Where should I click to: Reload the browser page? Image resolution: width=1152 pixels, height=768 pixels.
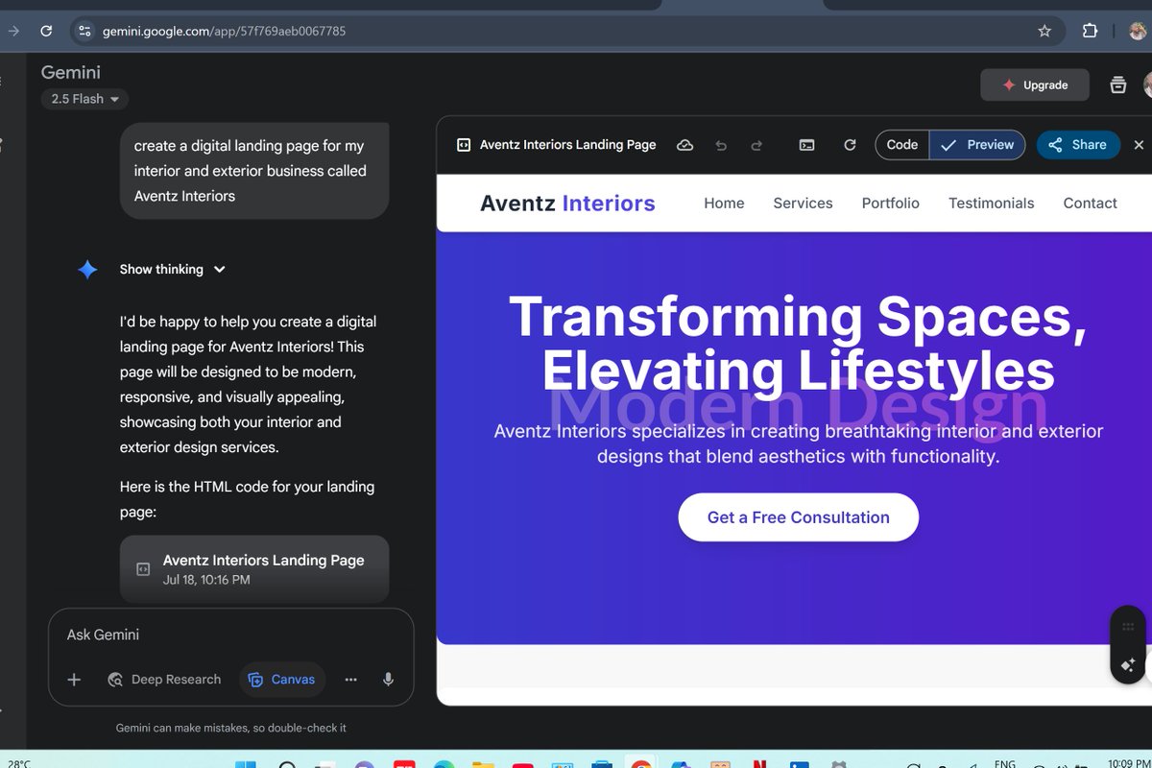pos(46,31)
